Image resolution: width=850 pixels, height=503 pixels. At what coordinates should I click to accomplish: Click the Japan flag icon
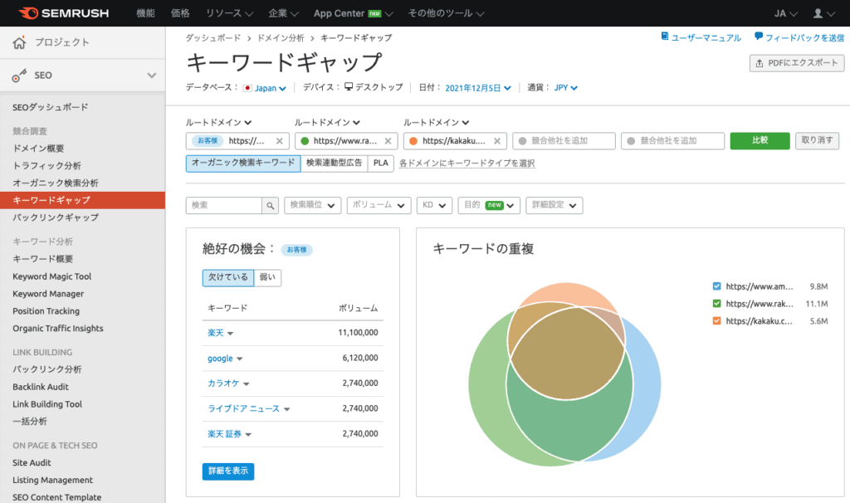pos(247,88)
